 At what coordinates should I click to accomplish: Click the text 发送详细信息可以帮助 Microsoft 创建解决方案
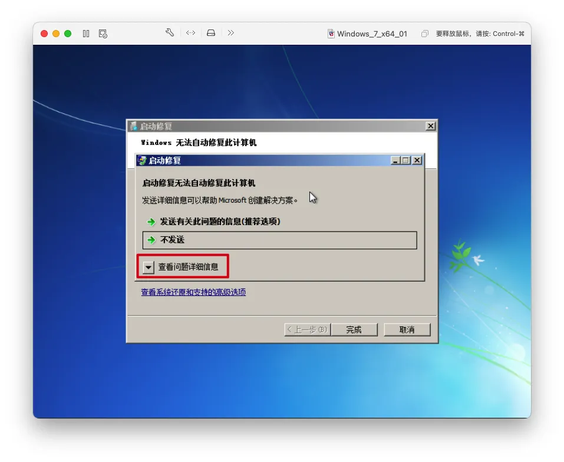click(219, 200)
